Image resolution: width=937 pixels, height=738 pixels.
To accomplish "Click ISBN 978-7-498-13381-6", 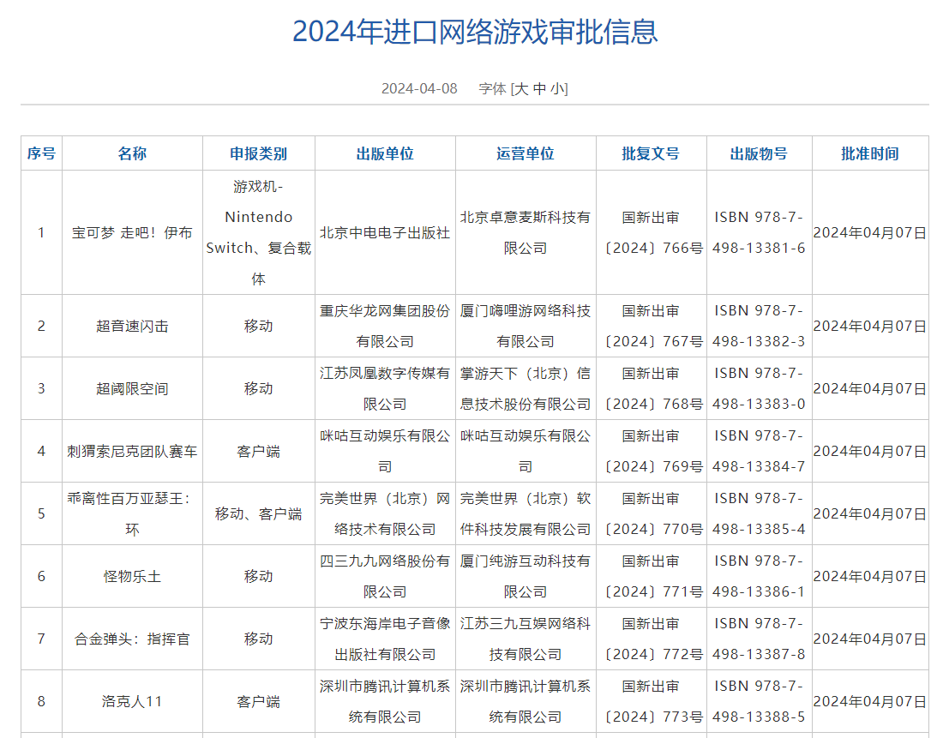I will [x=759, y=232].
